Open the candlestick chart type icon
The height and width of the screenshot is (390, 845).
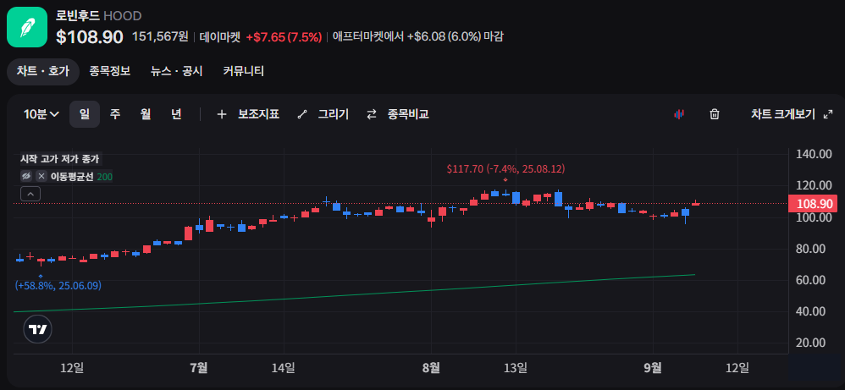(679, 114)
